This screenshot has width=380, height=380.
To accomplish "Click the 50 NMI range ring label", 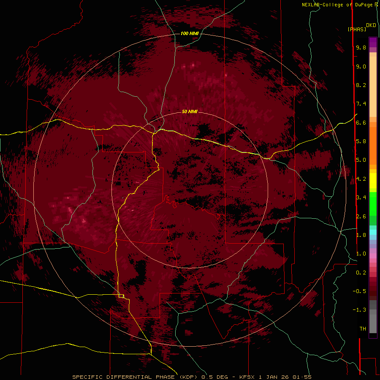I will [190, 111].
